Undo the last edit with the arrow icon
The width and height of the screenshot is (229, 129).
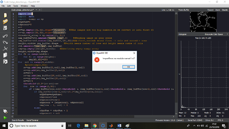coord(5,36)
